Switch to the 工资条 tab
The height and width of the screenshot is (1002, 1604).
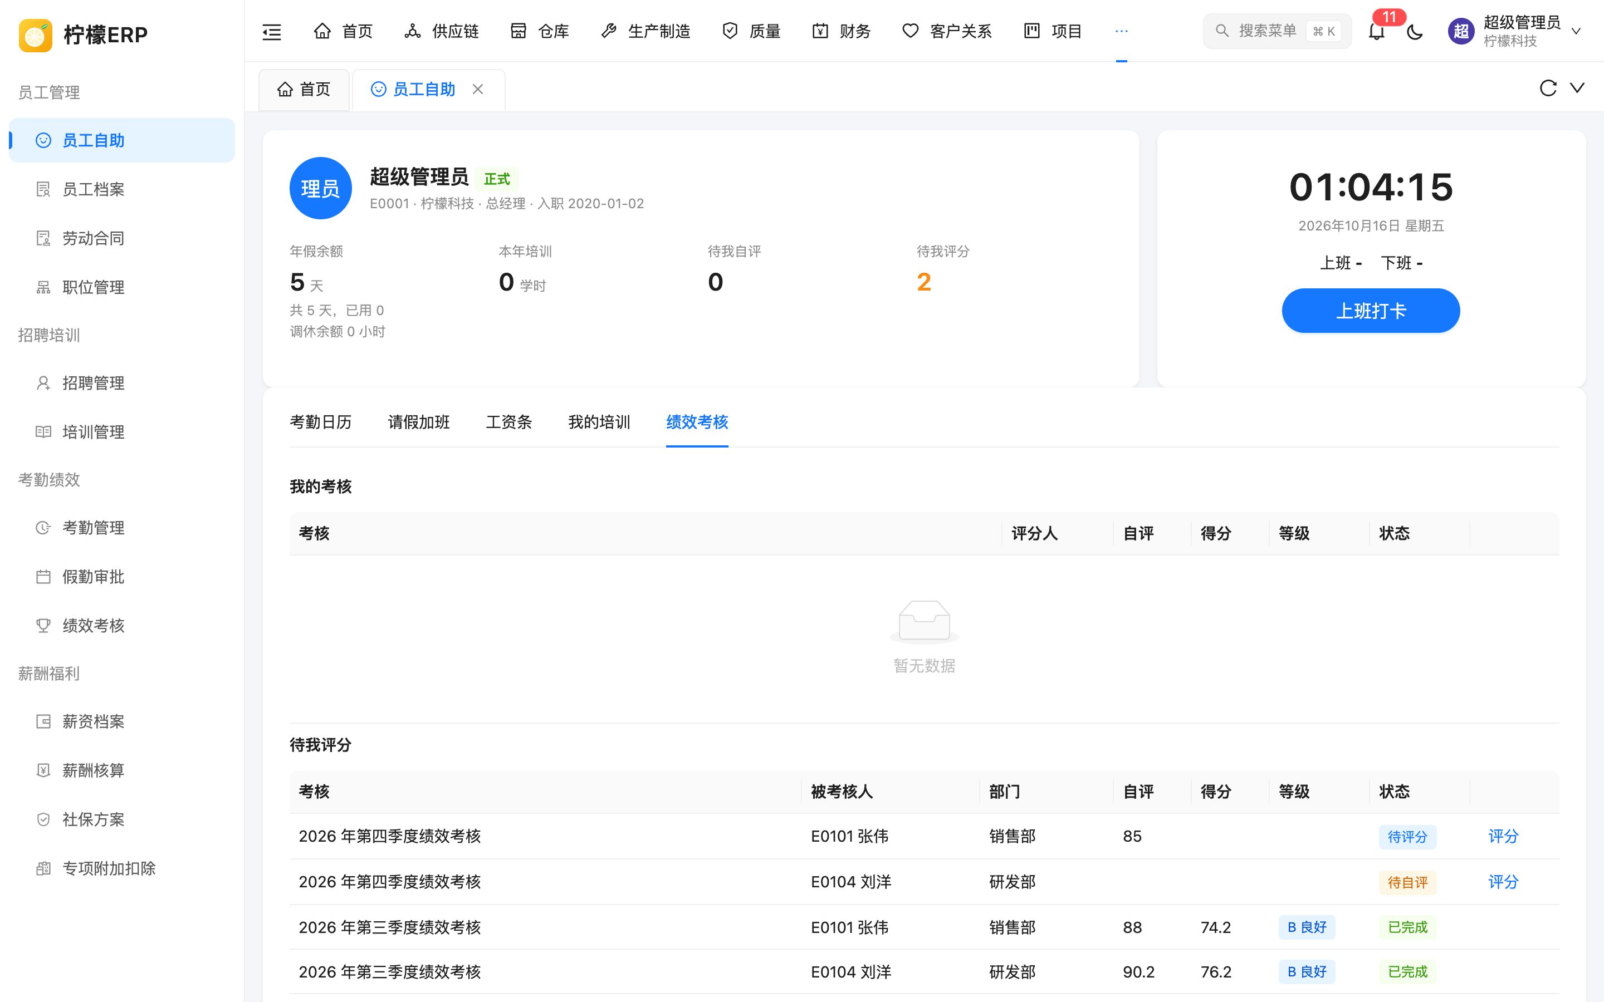tap(509, 422)
